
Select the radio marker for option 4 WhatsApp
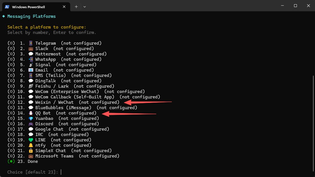point(11,59)
